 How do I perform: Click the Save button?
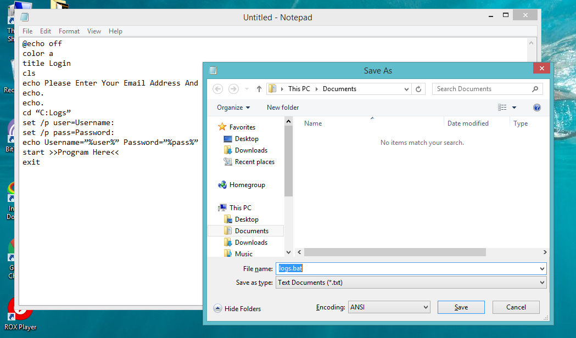[x=461, y=307]
